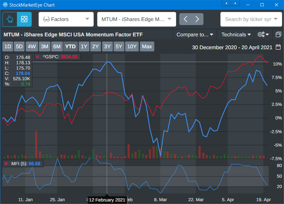Click the open price value 176.48
The width and height of the screenshot is (284, 204).
pyautogui.click(x=23, y=57)
